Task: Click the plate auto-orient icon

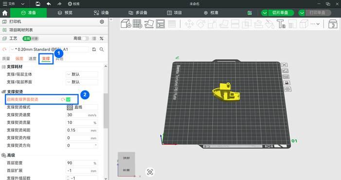Action: (x=285, y=71)
